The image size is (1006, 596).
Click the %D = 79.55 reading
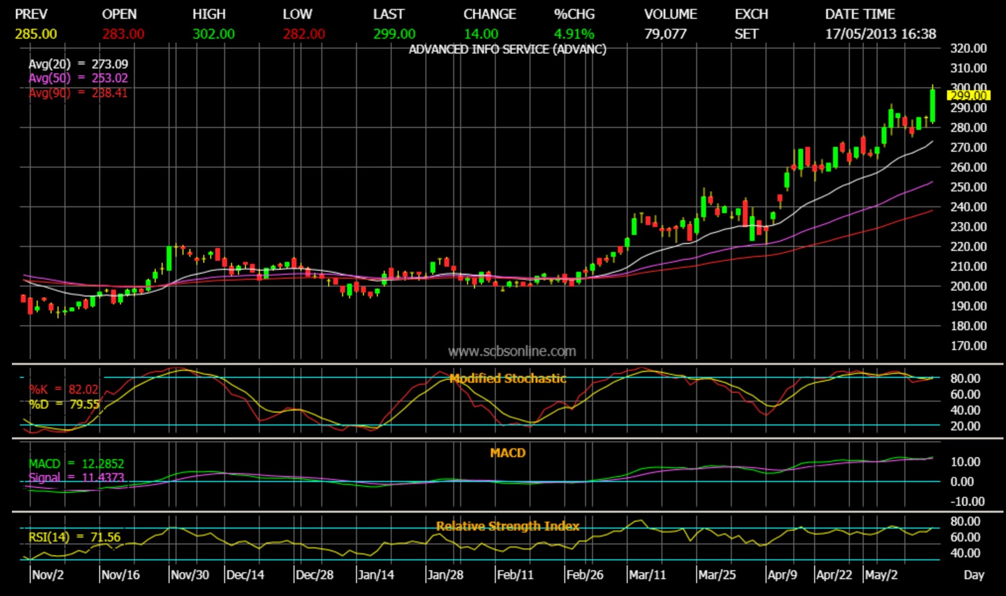click(x=64, y=405)
